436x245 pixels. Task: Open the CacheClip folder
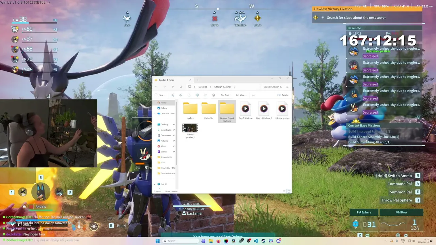point(208,111)
